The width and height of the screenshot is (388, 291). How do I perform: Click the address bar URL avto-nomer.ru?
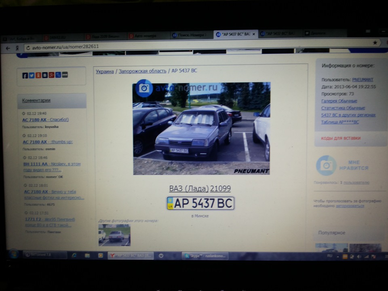tap(65, 47)
